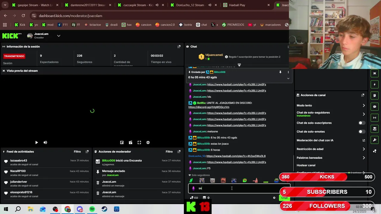Open Restricción de edad settings arrow
The height and width of the screenshot is (214, 381).
coord(364,149)
